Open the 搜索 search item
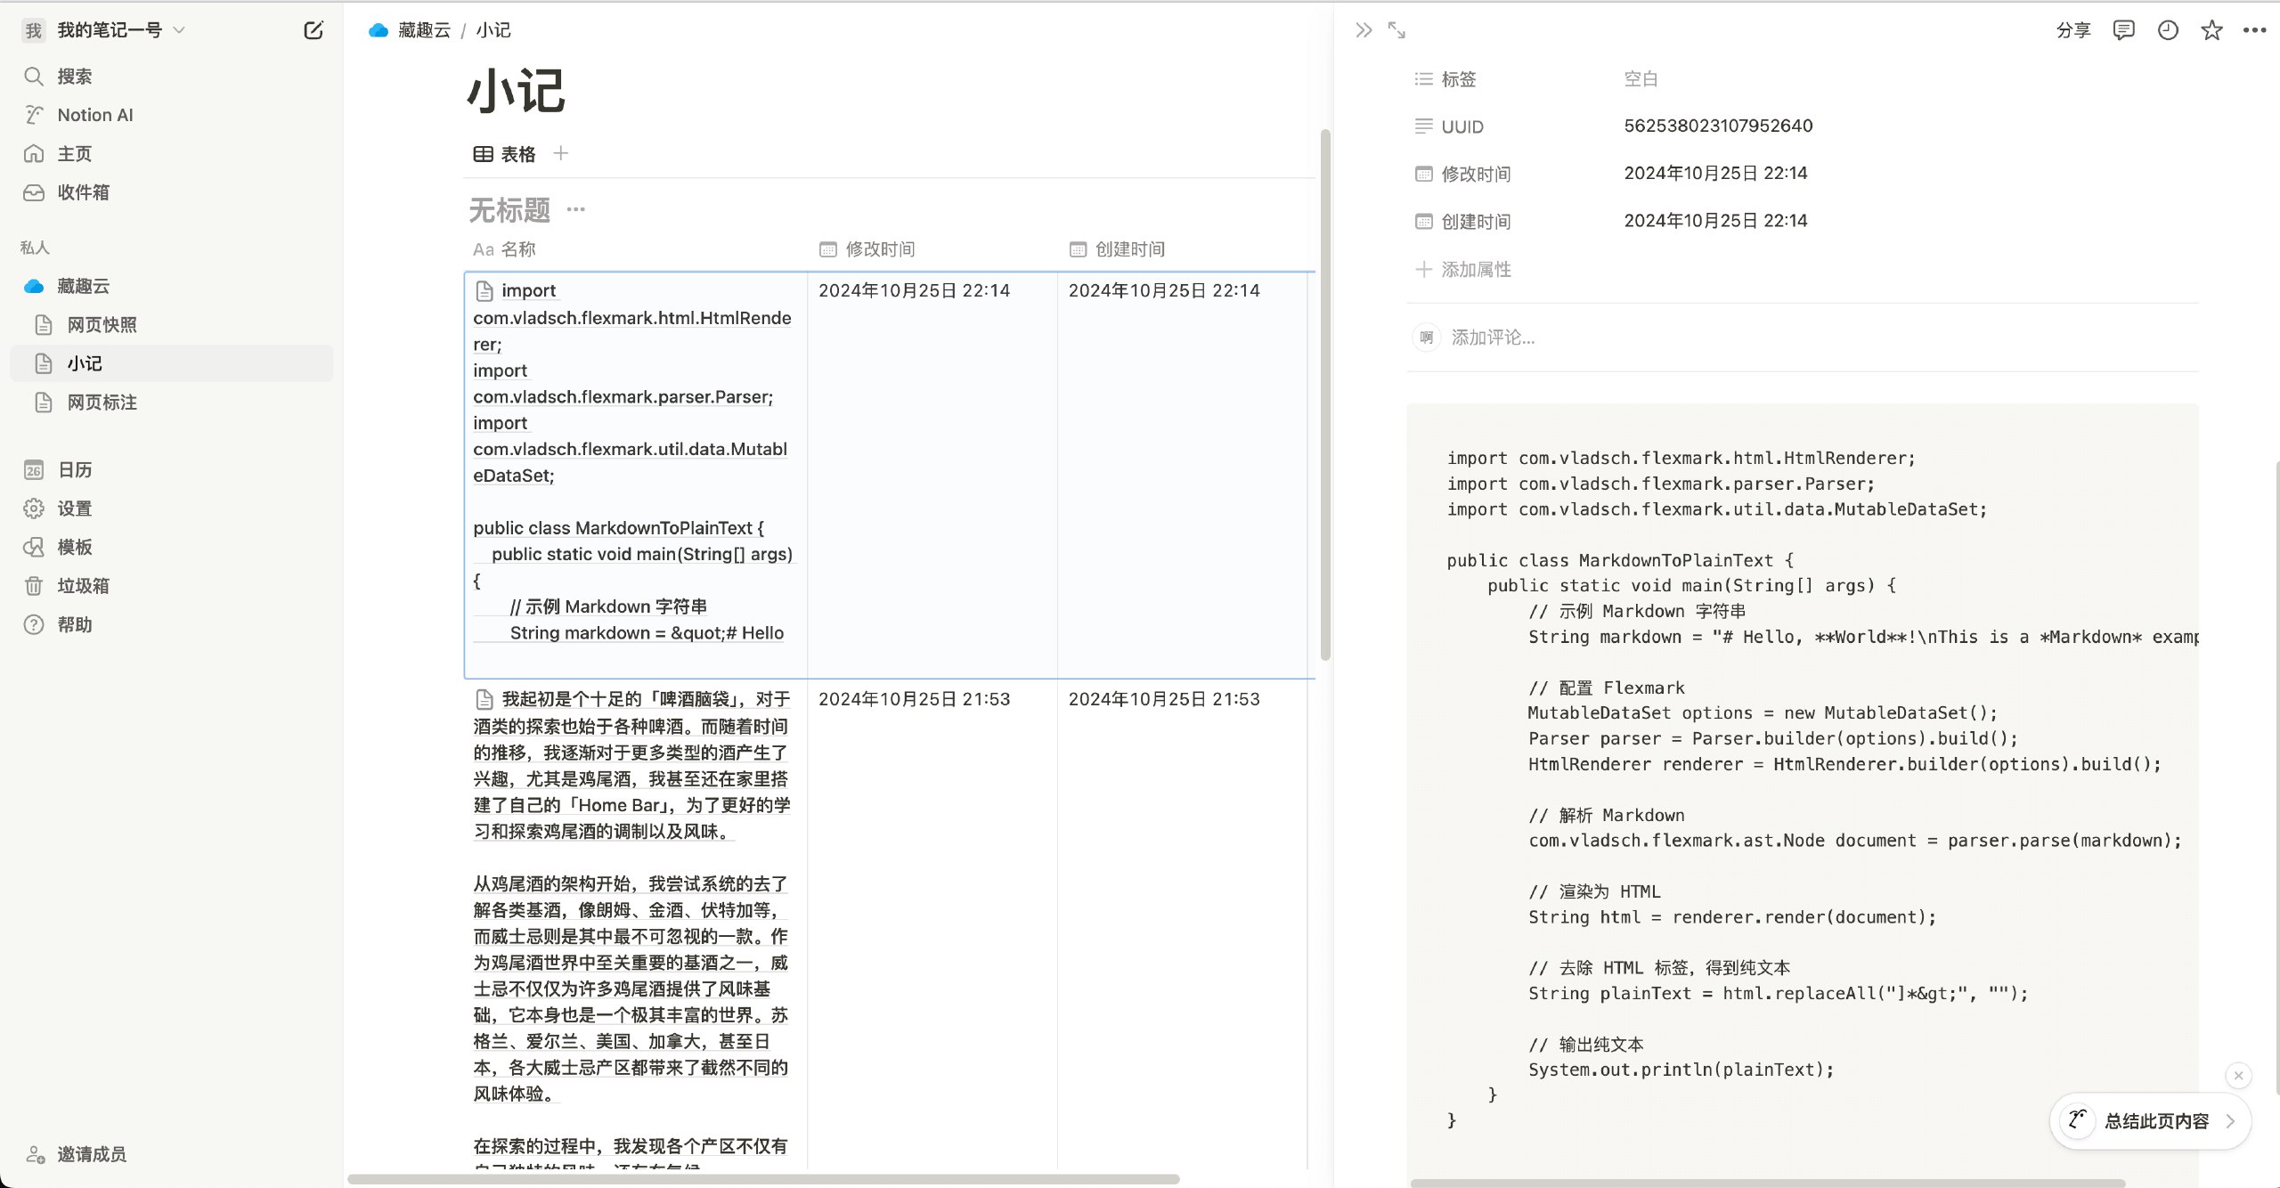 tap(171, 77)
